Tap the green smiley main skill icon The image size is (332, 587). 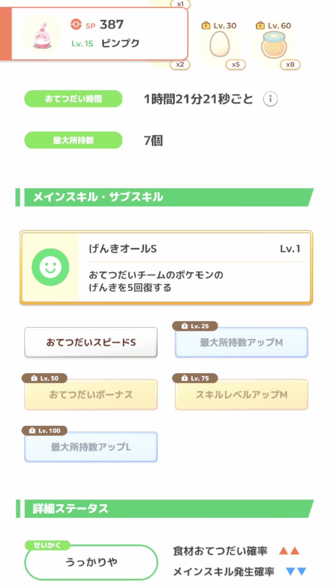pos(50,267)
